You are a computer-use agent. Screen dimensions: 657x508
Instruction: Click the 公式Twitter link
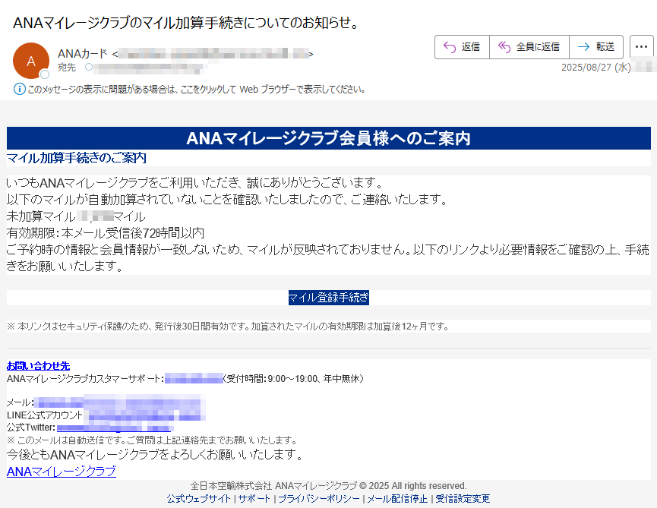click(114, 428)
